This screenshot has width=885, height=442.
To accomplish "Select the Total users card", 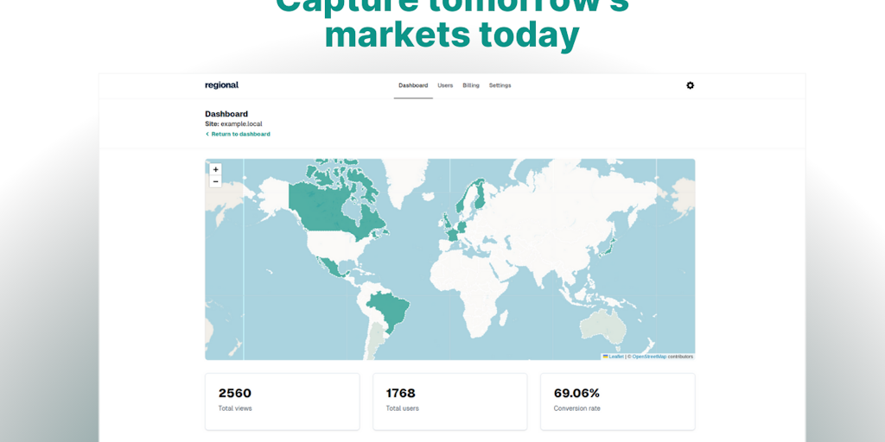I will click(x=449, y=401).
